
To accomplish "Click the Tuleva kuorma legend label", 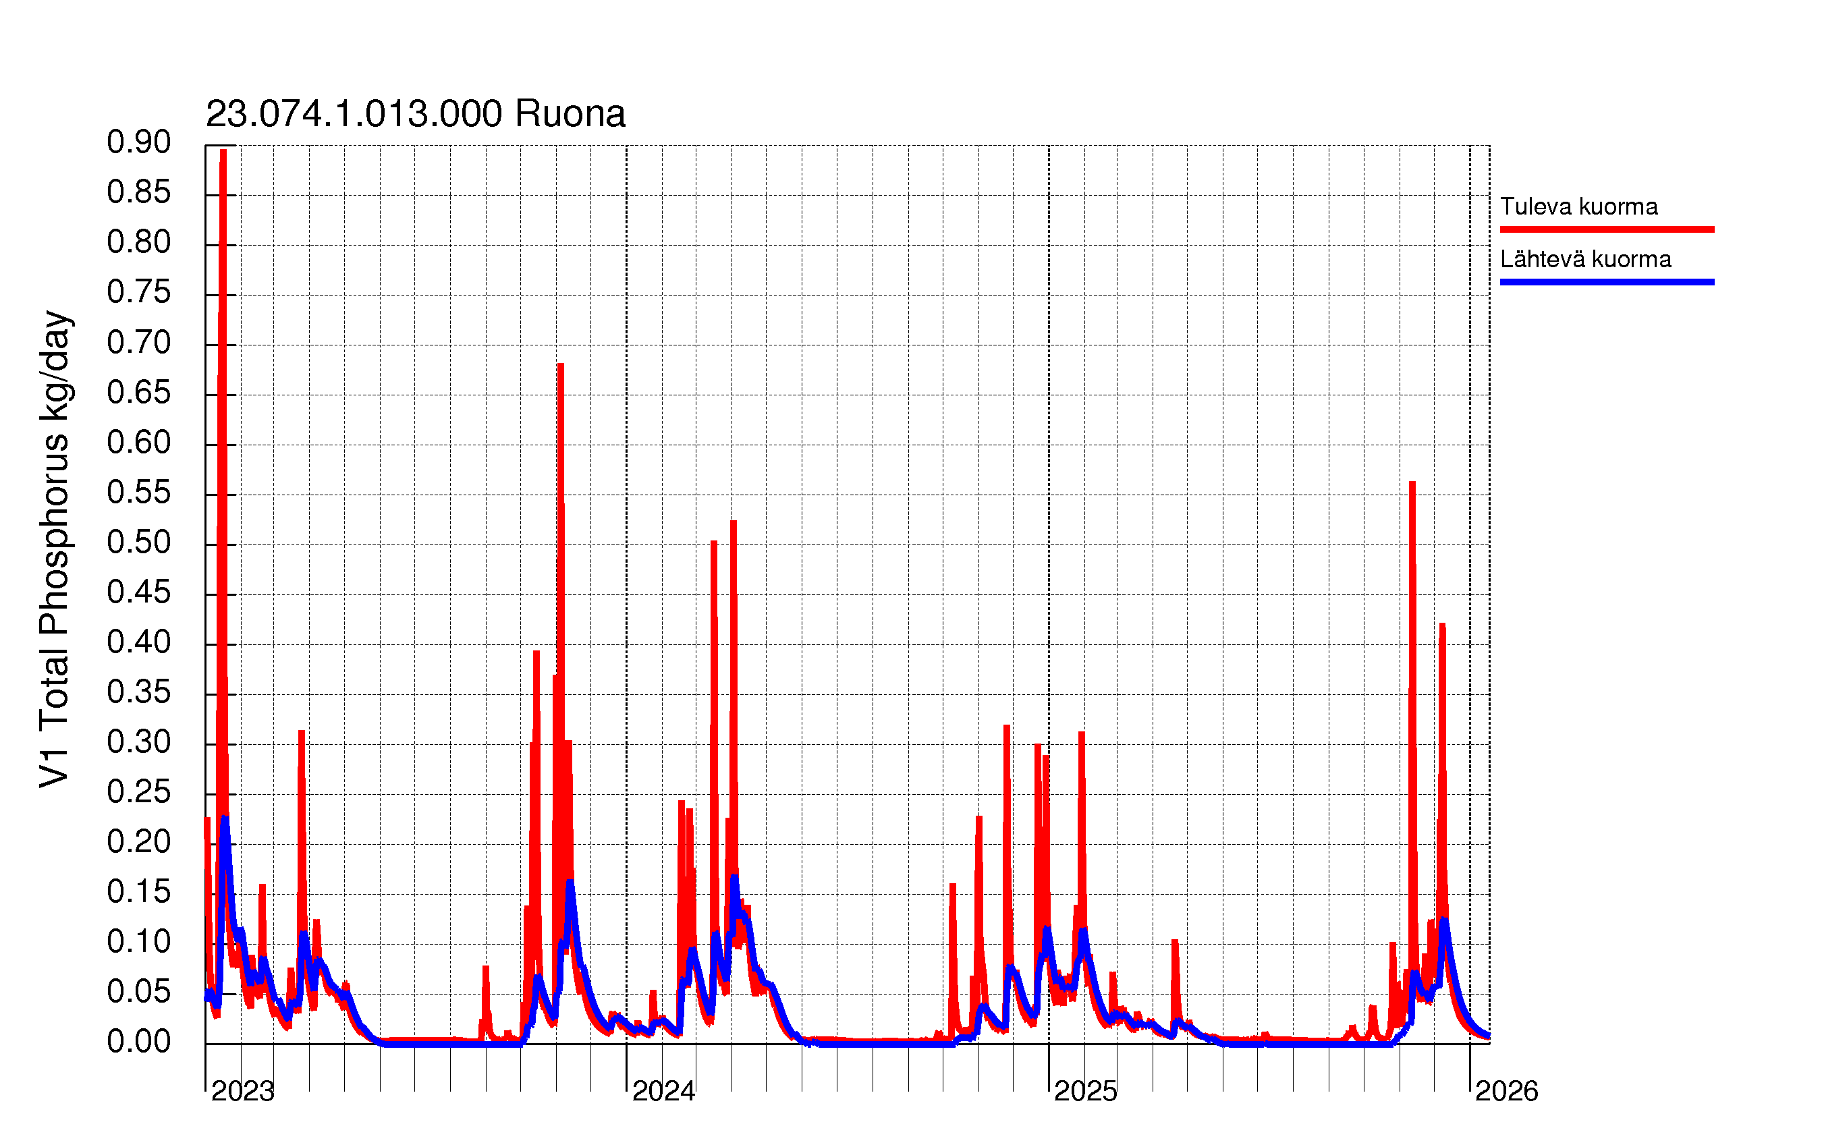I will 1578,206.
